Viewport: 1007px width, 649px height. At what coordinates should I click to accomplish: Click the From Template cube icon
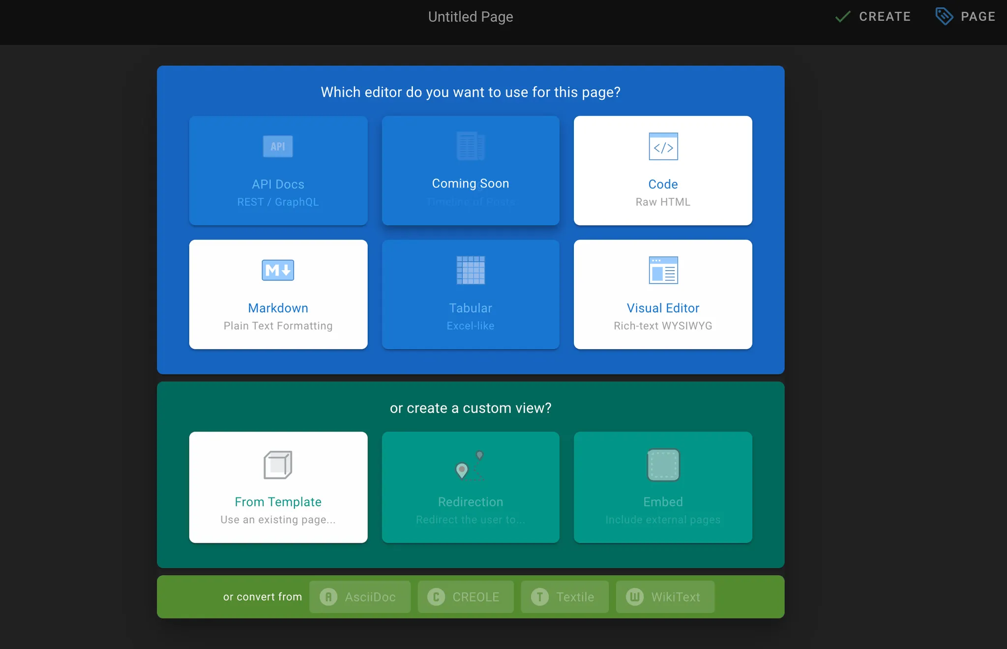(278, 464)
